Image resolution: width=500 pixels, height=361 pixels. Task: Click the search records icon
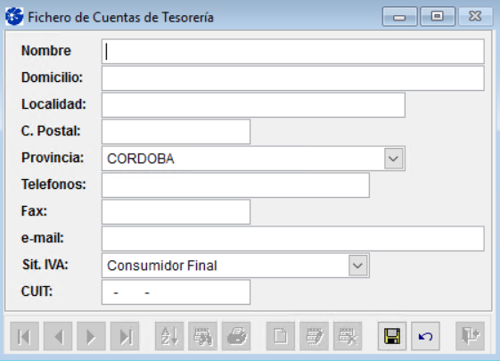[203, 336]
